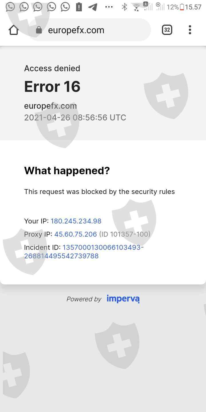This screenshot has width=206, height=412.
Task: Tap the Wi-Fi status icon
Action: pos(136,7)
